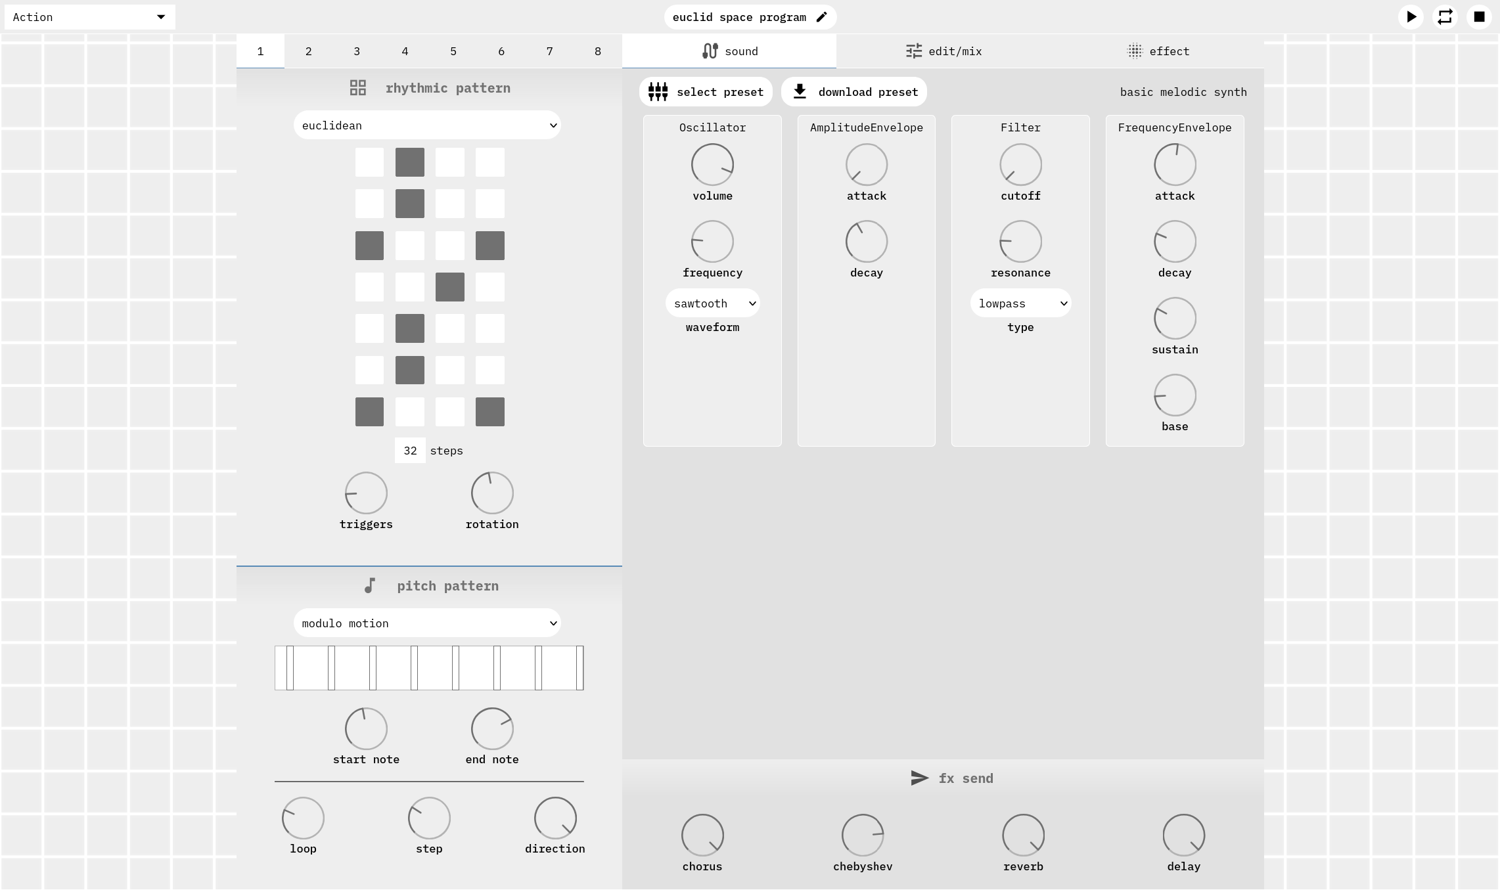The height and width of the screenshot is (890, 1500).
Task: Open the Action menu
Action: tap(89, 16)
